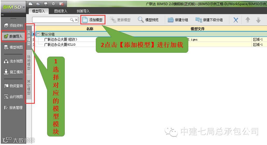This screenshot has height=145, width=267.
Task: Select the 实体模型 vertical tab
Action: click(x=29, y=38)
